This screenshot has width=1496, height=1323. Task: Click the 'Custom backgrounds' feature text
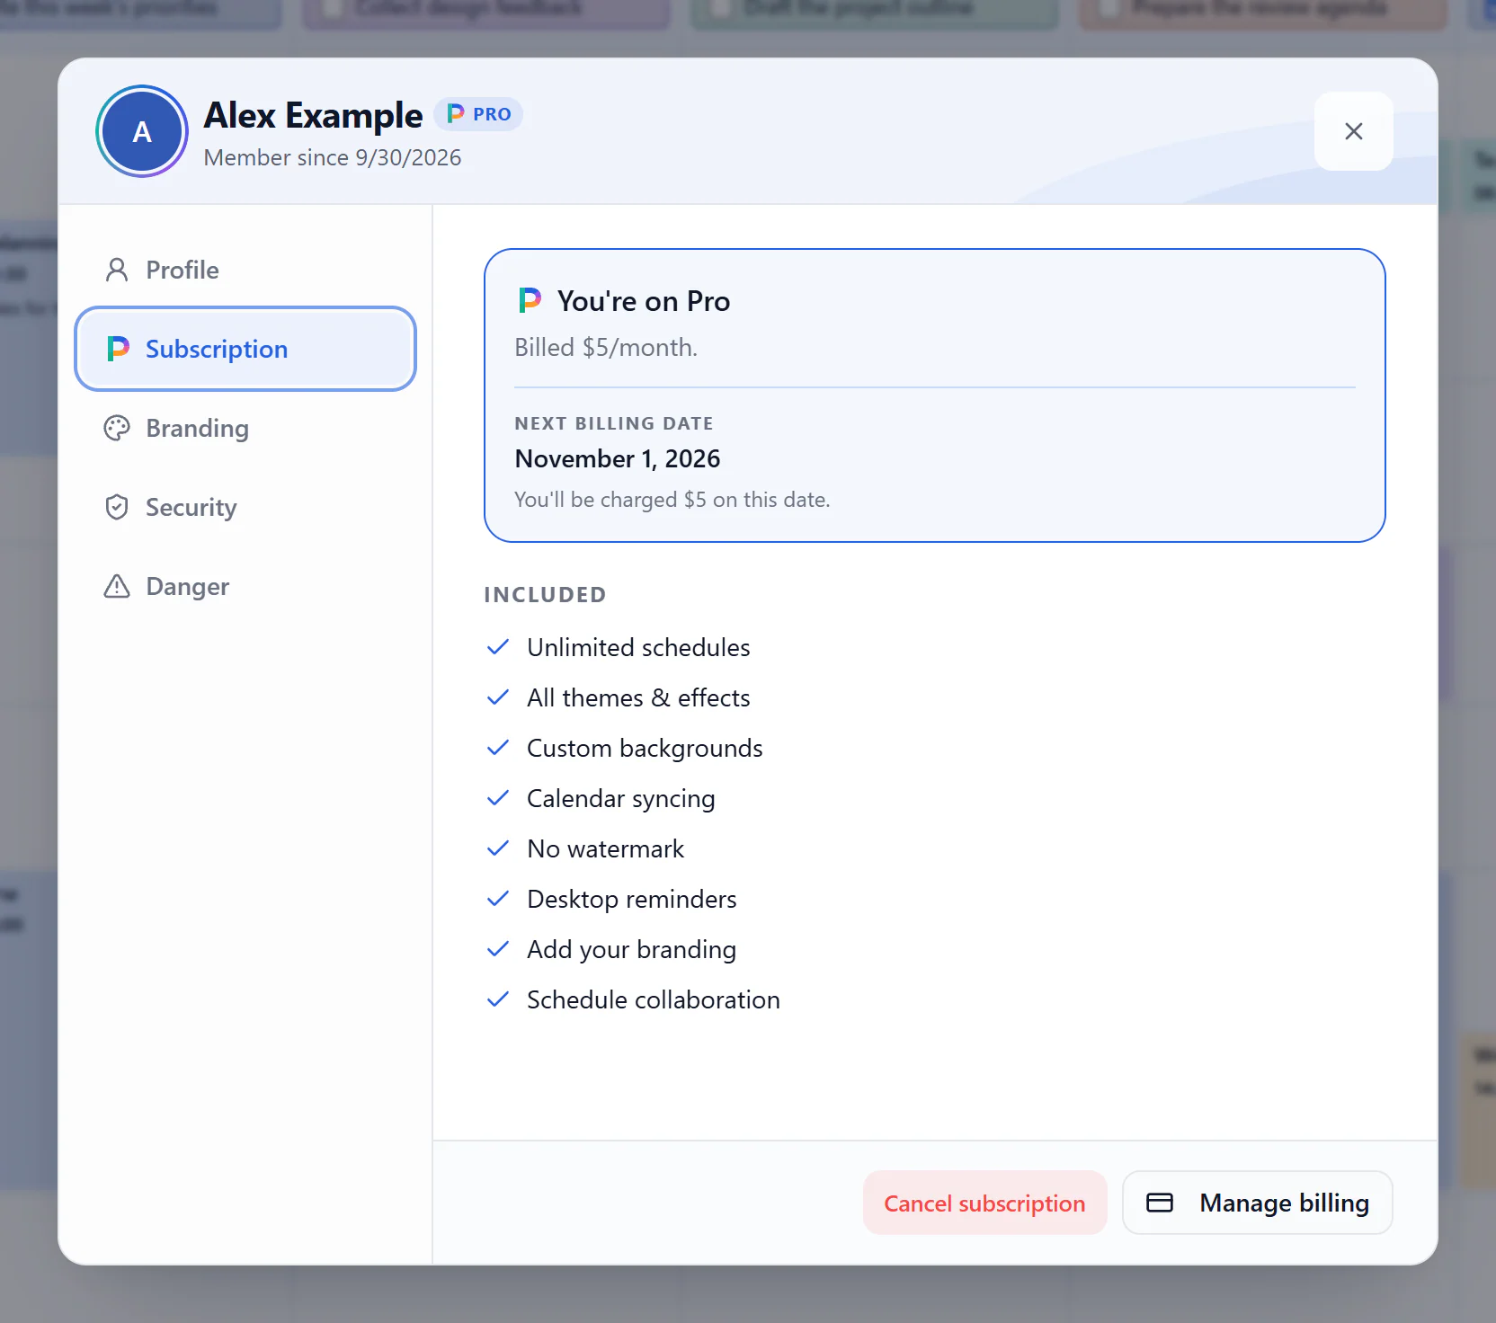pos(645,748)
